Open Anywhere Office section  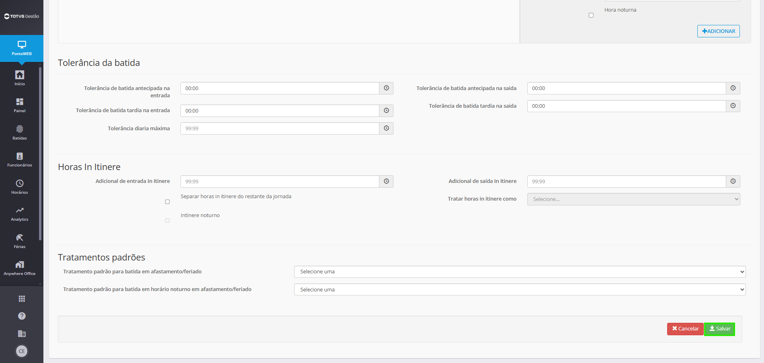tap(20, 268)
